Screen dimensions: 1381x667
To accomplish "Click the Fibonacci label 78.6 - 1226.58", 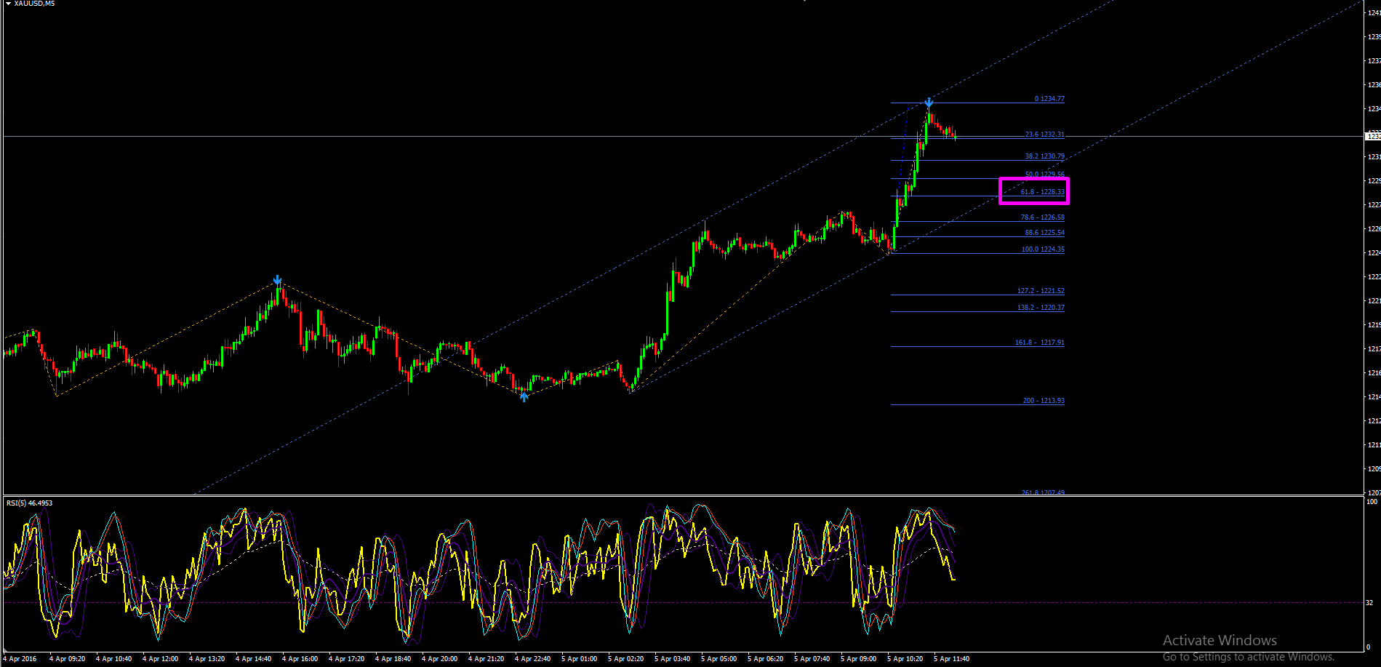I will 1042,217.
